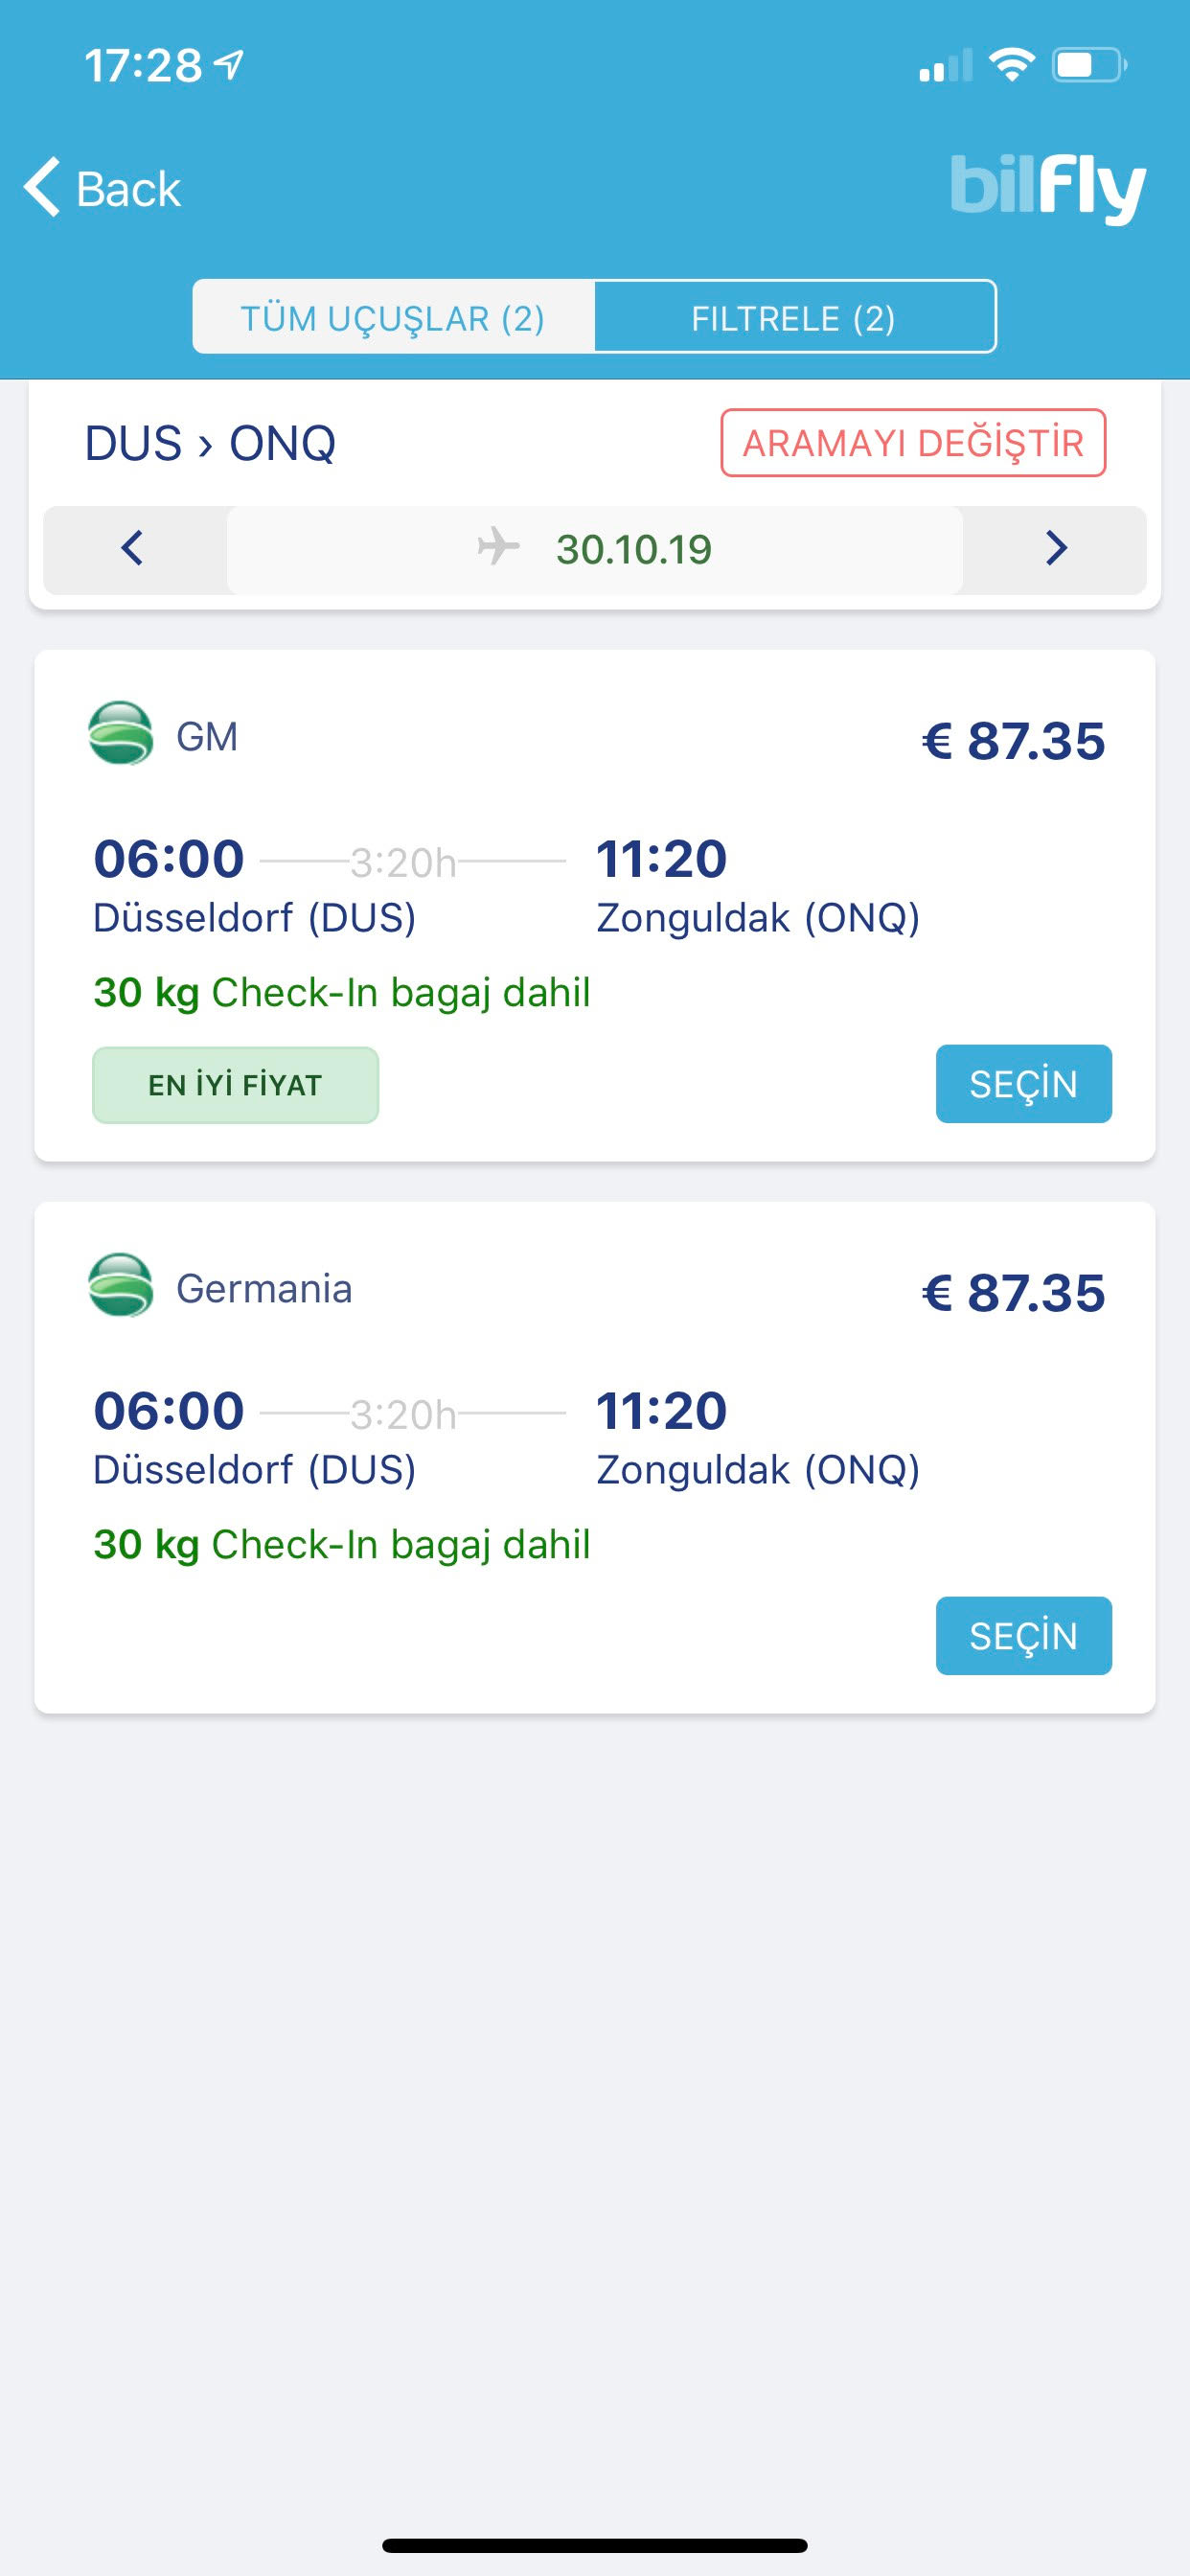Tap the DUS › ONQ route label

[210, 443]
